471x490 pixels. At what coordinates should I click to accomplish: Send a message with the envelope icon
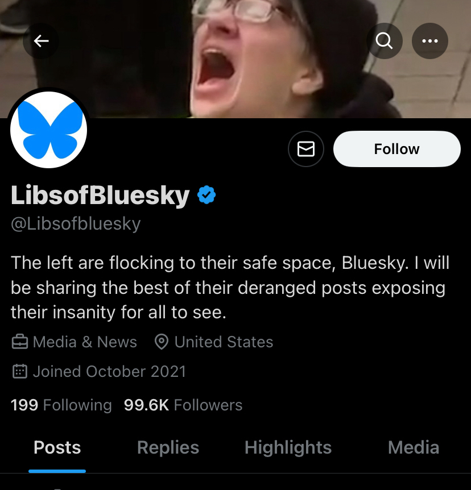click(306, 149)
